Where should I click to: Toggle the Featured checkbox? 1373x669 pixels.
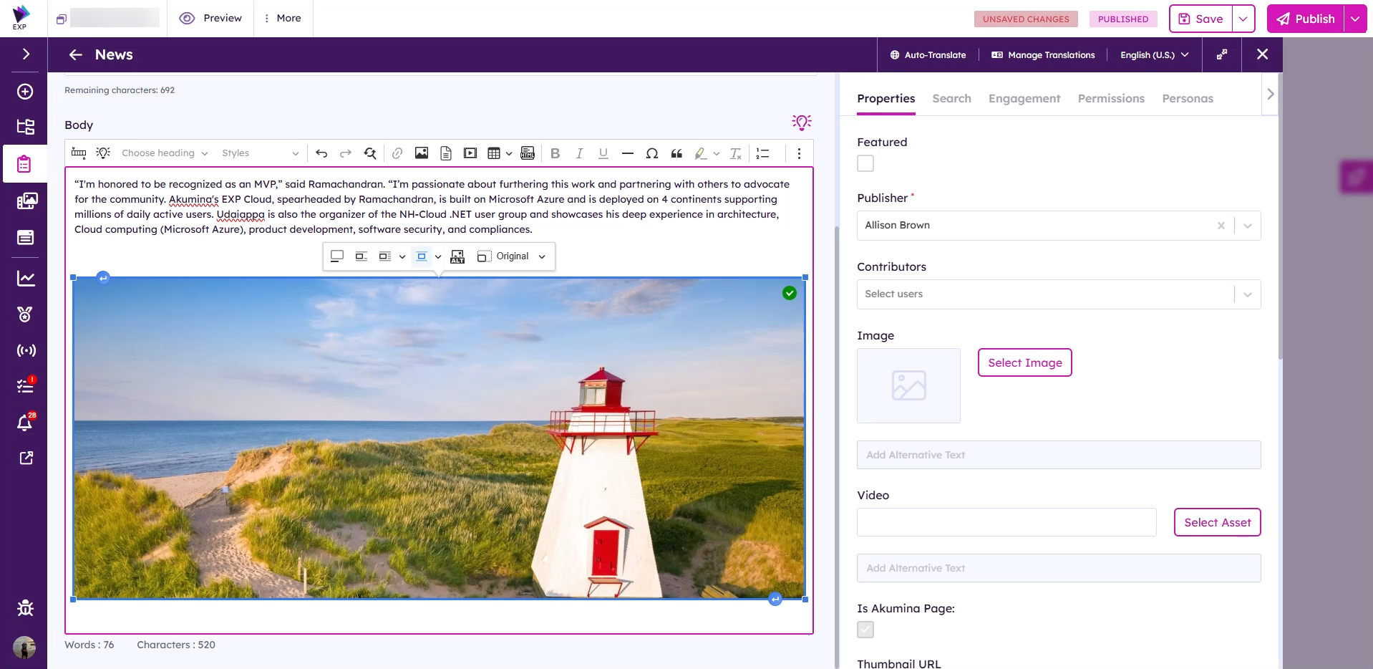(865, 164)
